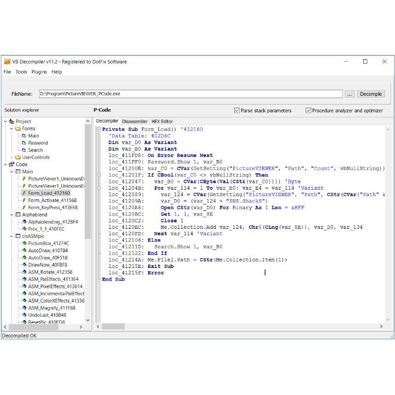Image resolution: width=395 pixels, height=395 pixels.
Task: Click the UndoLast_410848 procedure icon
Action: [24, 315]
